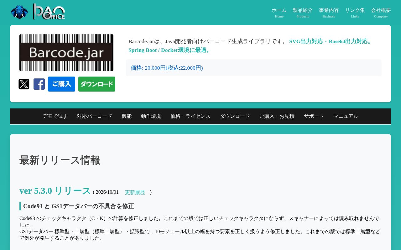Click the 最新リリース情報 heading
This screenshot has height=250, width=401.
pyautogui.click(x=60, y=160)
